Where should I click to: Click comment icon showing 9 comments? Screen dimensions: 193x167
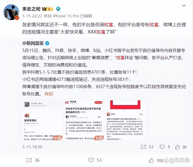(x=162, y=147)
